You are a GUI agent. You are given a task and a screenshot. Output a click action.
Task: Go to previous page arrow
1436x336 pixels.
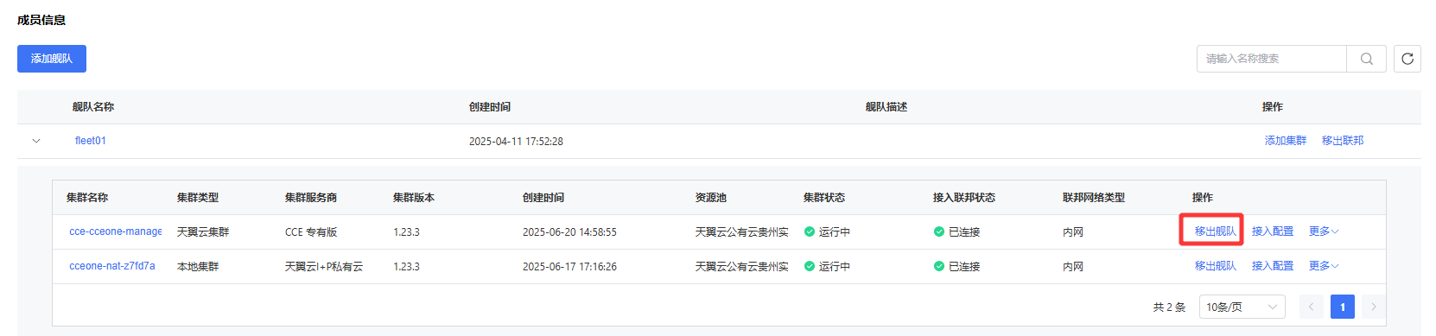pyautogui.click(x=1311, y=307)
